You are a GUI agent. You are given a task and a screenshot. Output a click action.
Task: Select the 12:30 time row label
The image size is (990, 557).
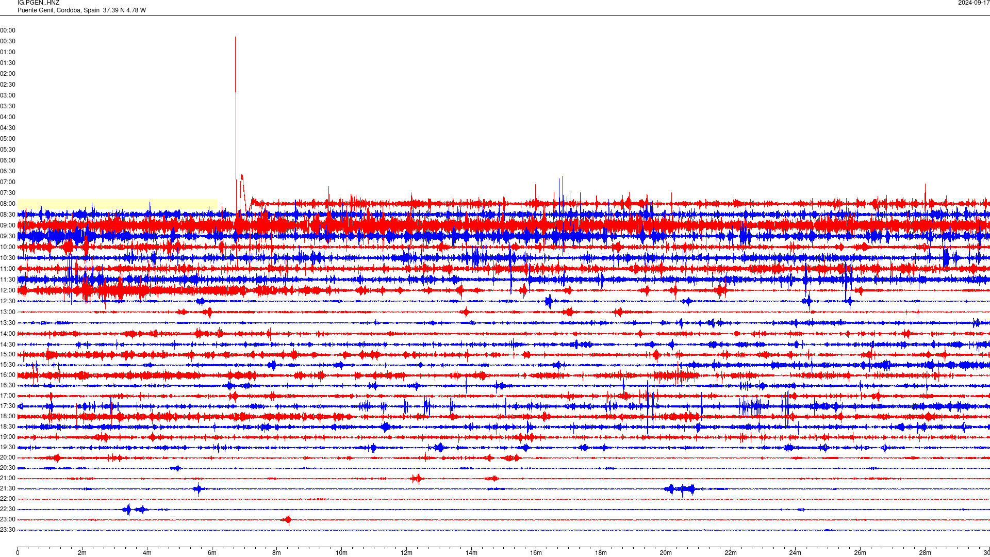[x=8, y=301]
